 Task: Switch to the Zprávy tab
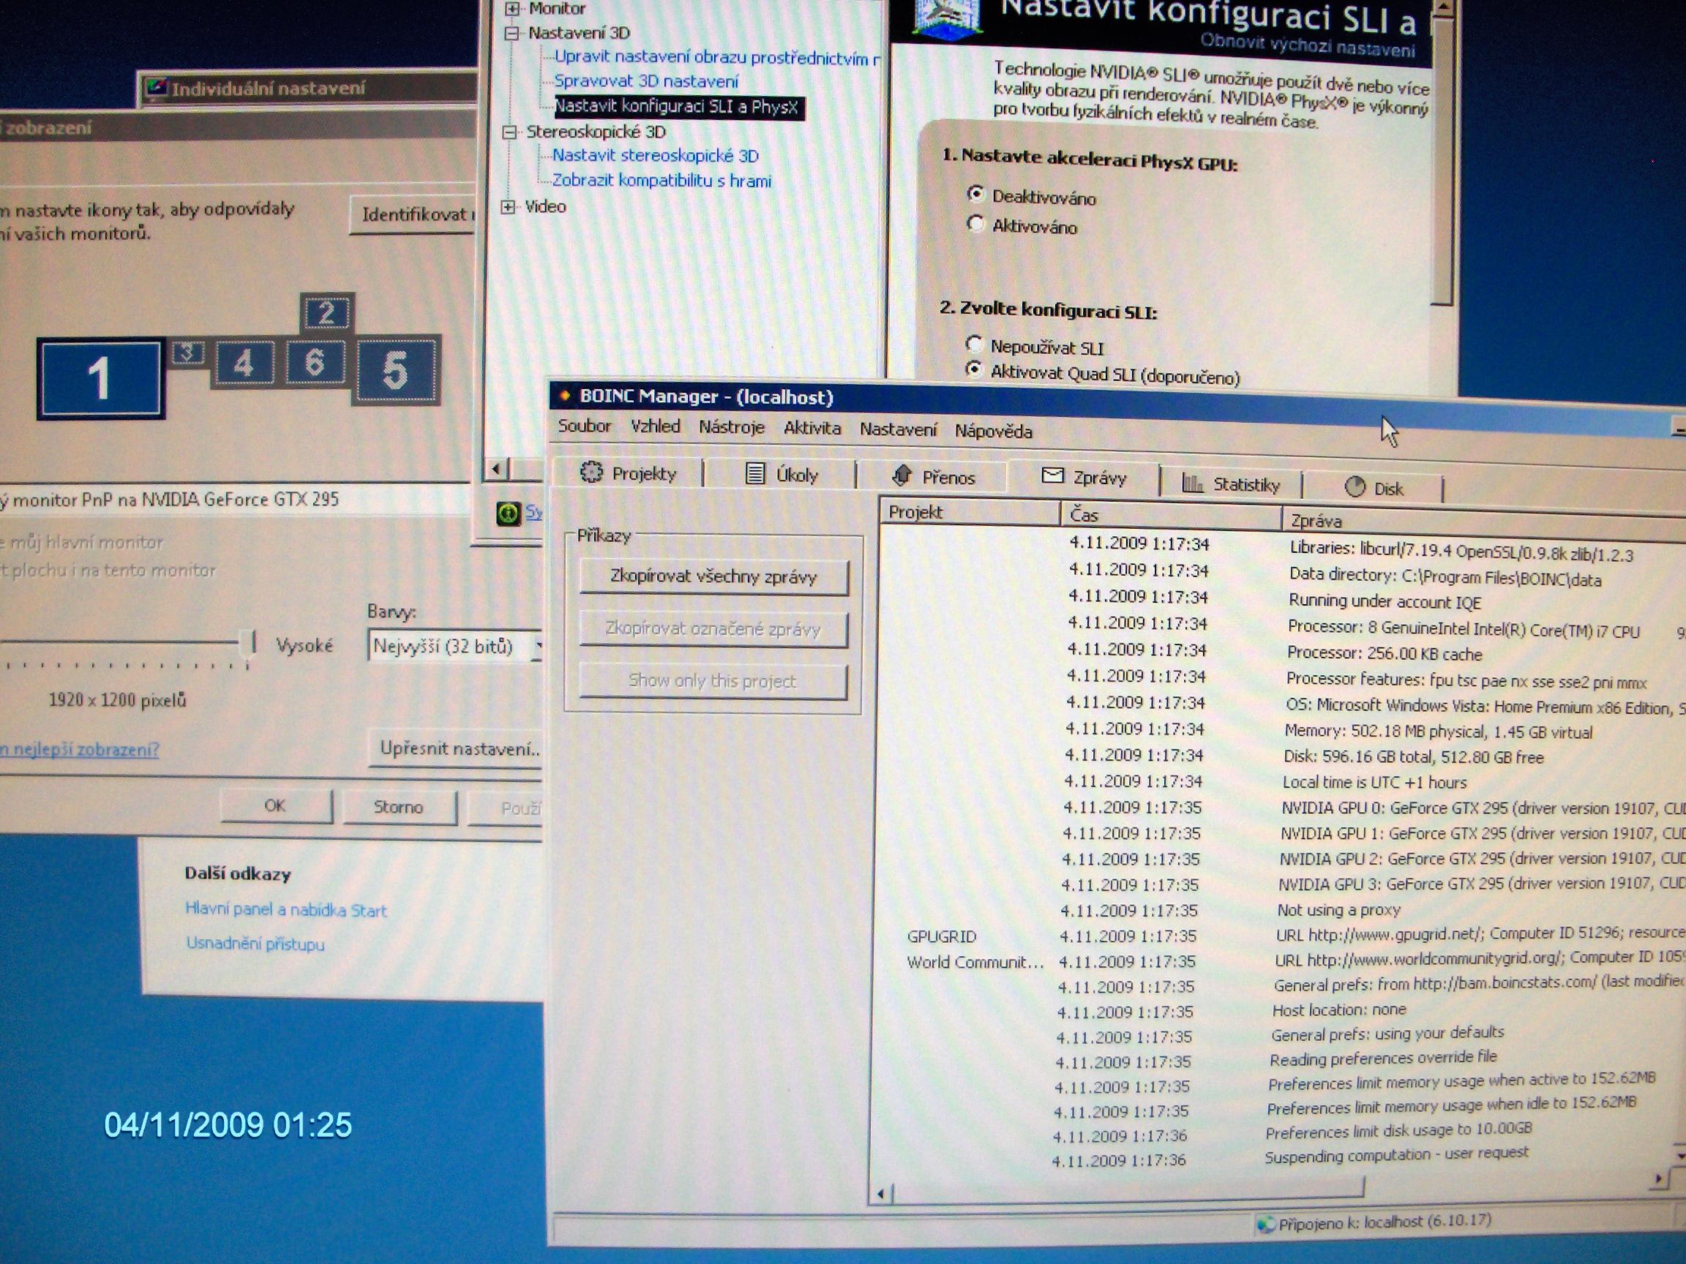click(1083, 477)
